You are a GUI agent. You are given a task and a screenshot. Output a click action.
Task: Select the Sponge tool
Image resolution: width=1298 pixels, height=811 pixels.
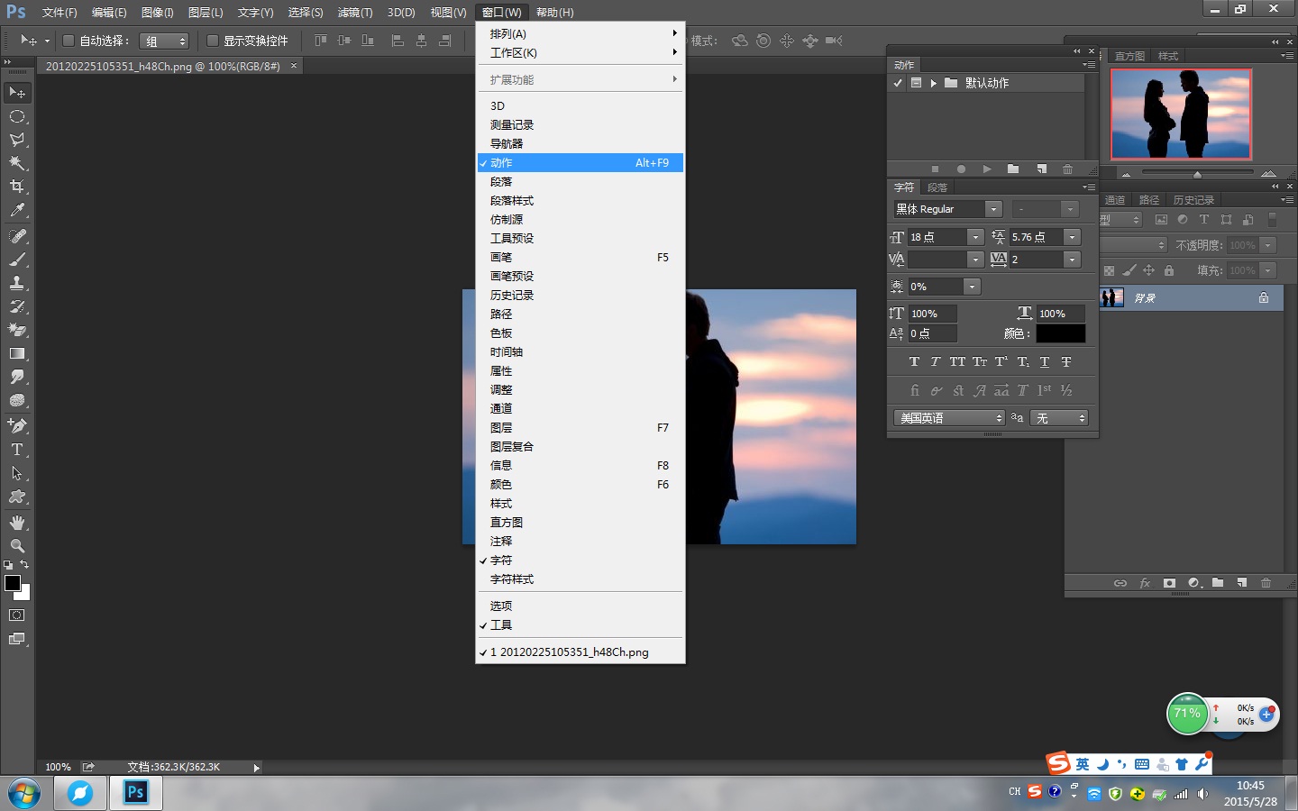16,400
